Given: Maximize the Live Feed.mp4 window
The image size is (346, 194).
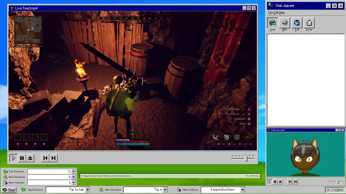Looking at the screenshot, I should [x=249, y=8].
